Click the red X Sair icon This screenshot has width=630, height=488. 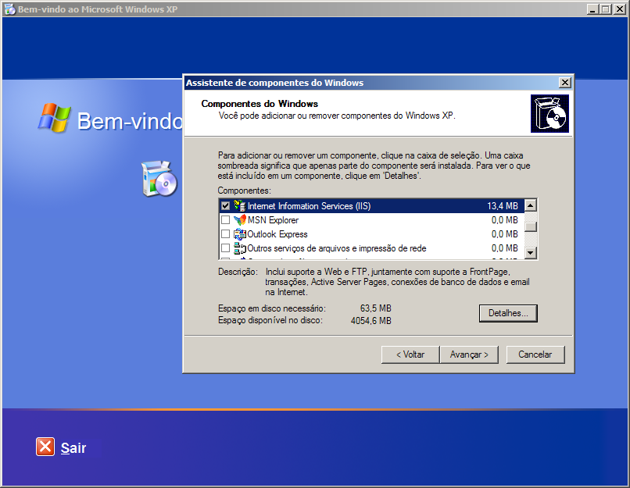click(x=45, y=447)
